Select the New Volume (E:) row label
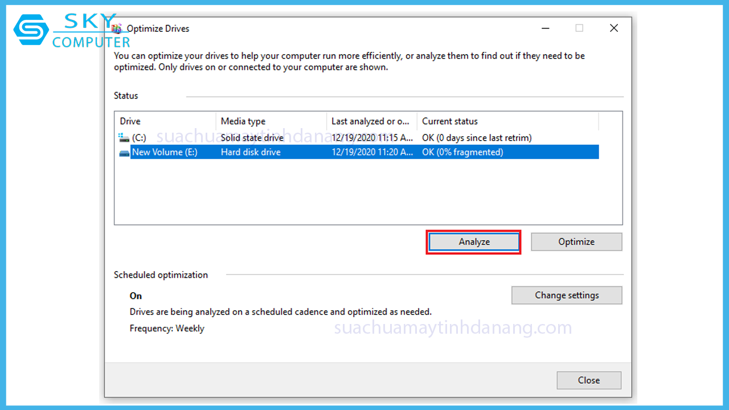The height and width of the screenshot is (410, 729). coord(165,153)
